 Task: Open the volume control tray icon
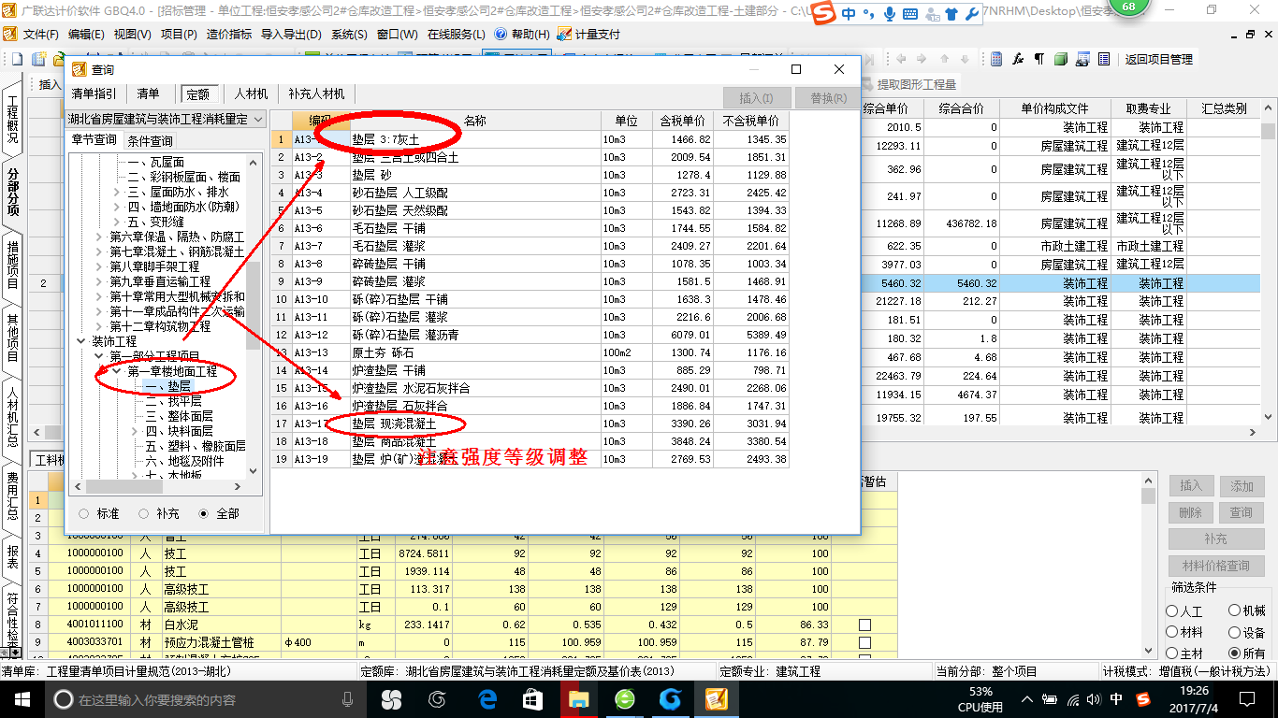click(1093, 699)
